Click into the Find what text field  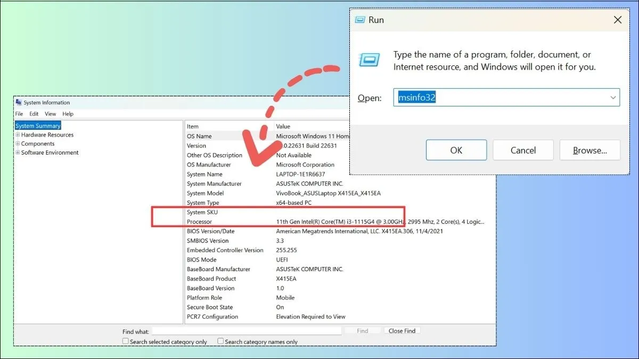point(247,331)
